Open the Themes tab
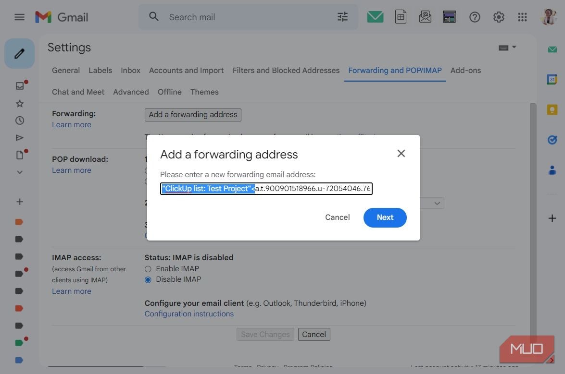The height and width of the screenshot is (374, 565). 204,92
